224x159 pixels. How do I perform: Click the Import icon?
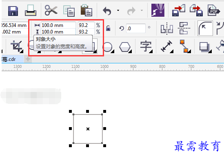click(x=179, y=10)
